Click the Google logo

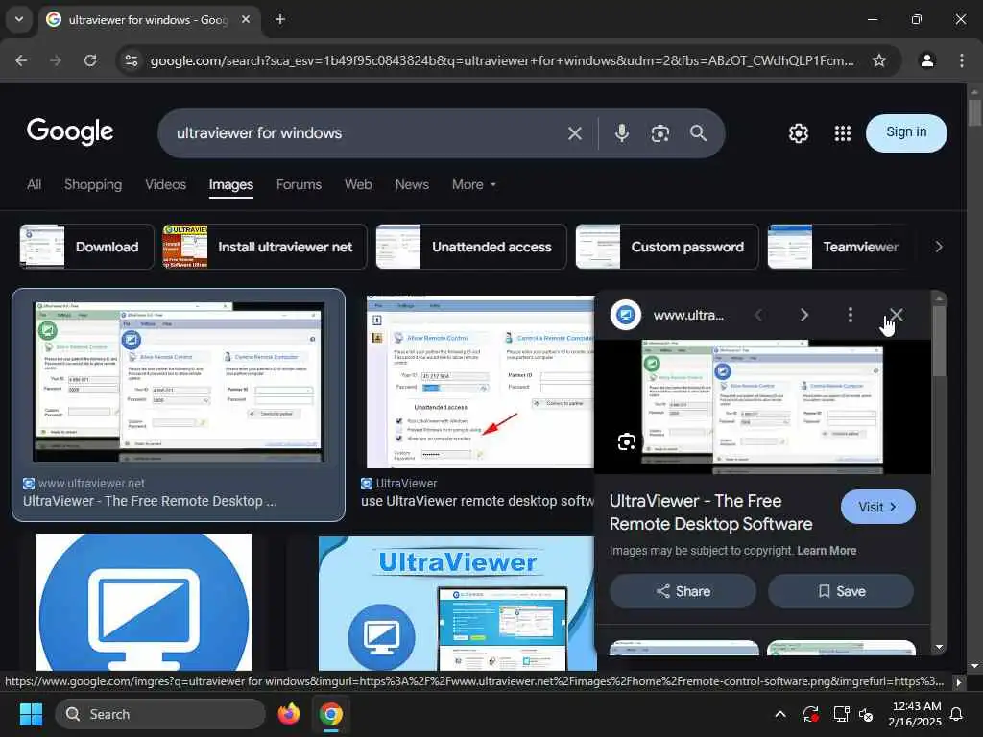tap(69, 131)
